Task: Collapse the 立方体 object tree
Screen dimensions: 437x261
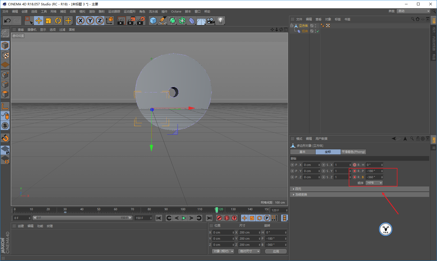Action: tap(292, 26)
